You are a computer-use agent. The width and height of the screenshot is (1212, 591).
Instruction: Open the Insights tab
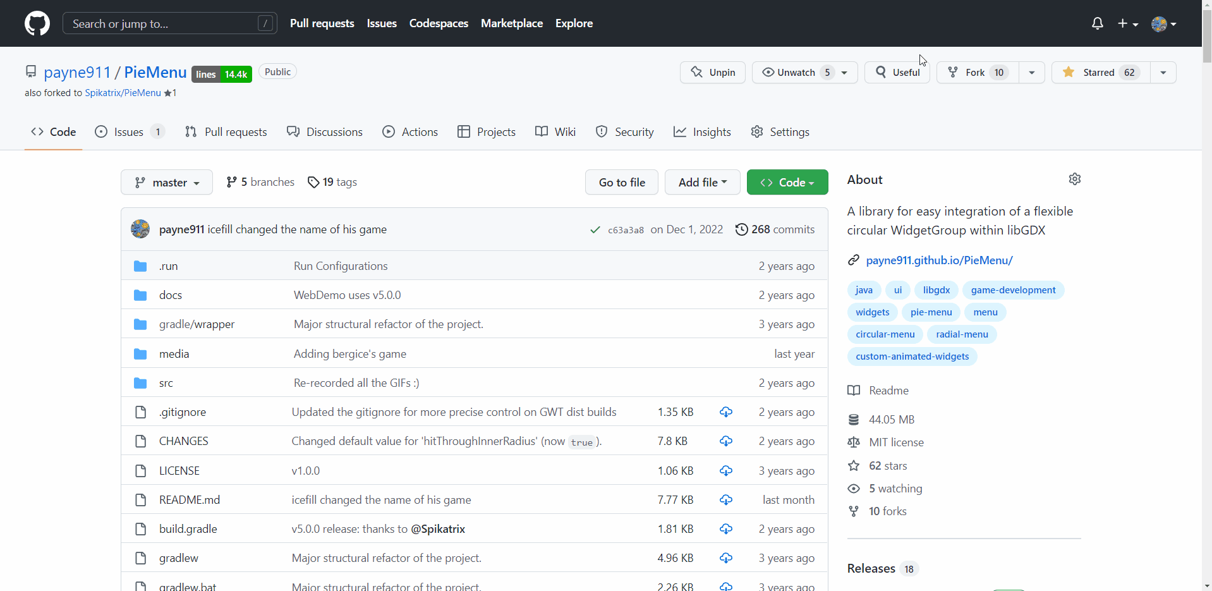(x=702, y=131)
